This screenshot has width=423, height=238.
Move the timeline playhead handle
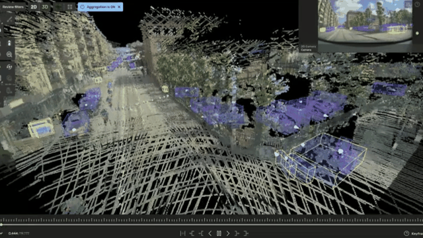[x=1, y=225]
